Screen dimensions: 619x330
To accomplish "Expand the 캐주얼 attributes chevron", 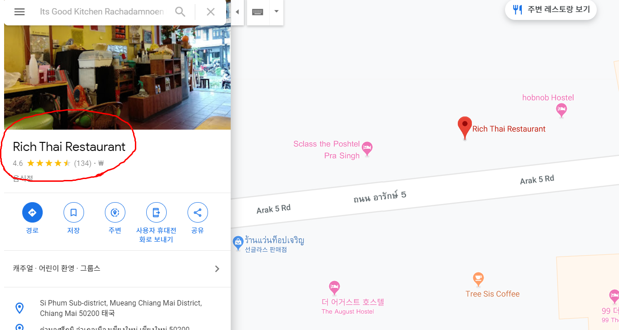I will tap(217, 269).
